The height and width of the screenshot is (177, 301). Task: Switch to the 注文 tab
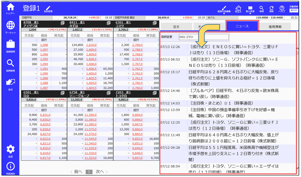click(x=176, y=27)
